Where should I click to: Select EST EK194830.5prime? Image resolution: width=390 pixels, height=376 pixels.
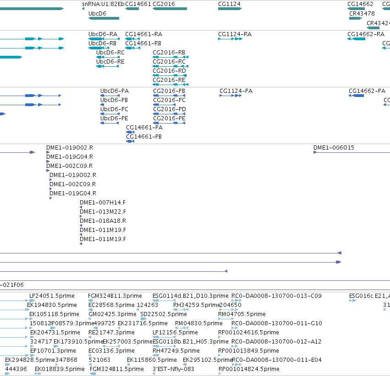click(52, 305)
